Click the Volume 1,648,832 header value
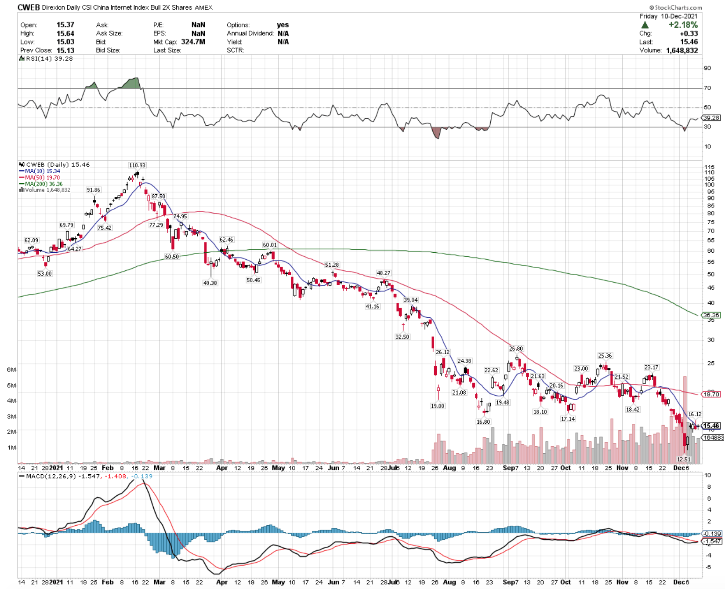The image size is (725, 589). pyautogui.click(x=682, y=50)
